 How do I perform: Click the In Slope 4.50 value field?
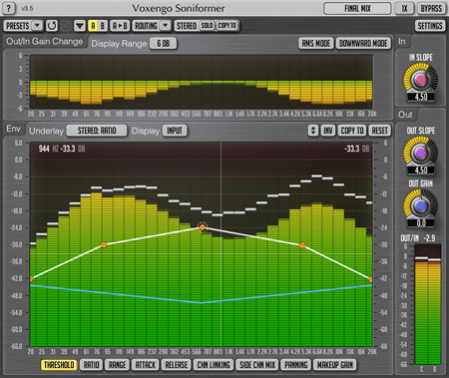click(421, 97)
